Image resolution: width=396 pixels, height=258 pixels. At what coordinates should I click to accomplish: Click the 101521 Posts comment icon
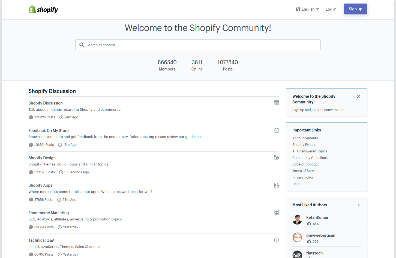[31, 145]
